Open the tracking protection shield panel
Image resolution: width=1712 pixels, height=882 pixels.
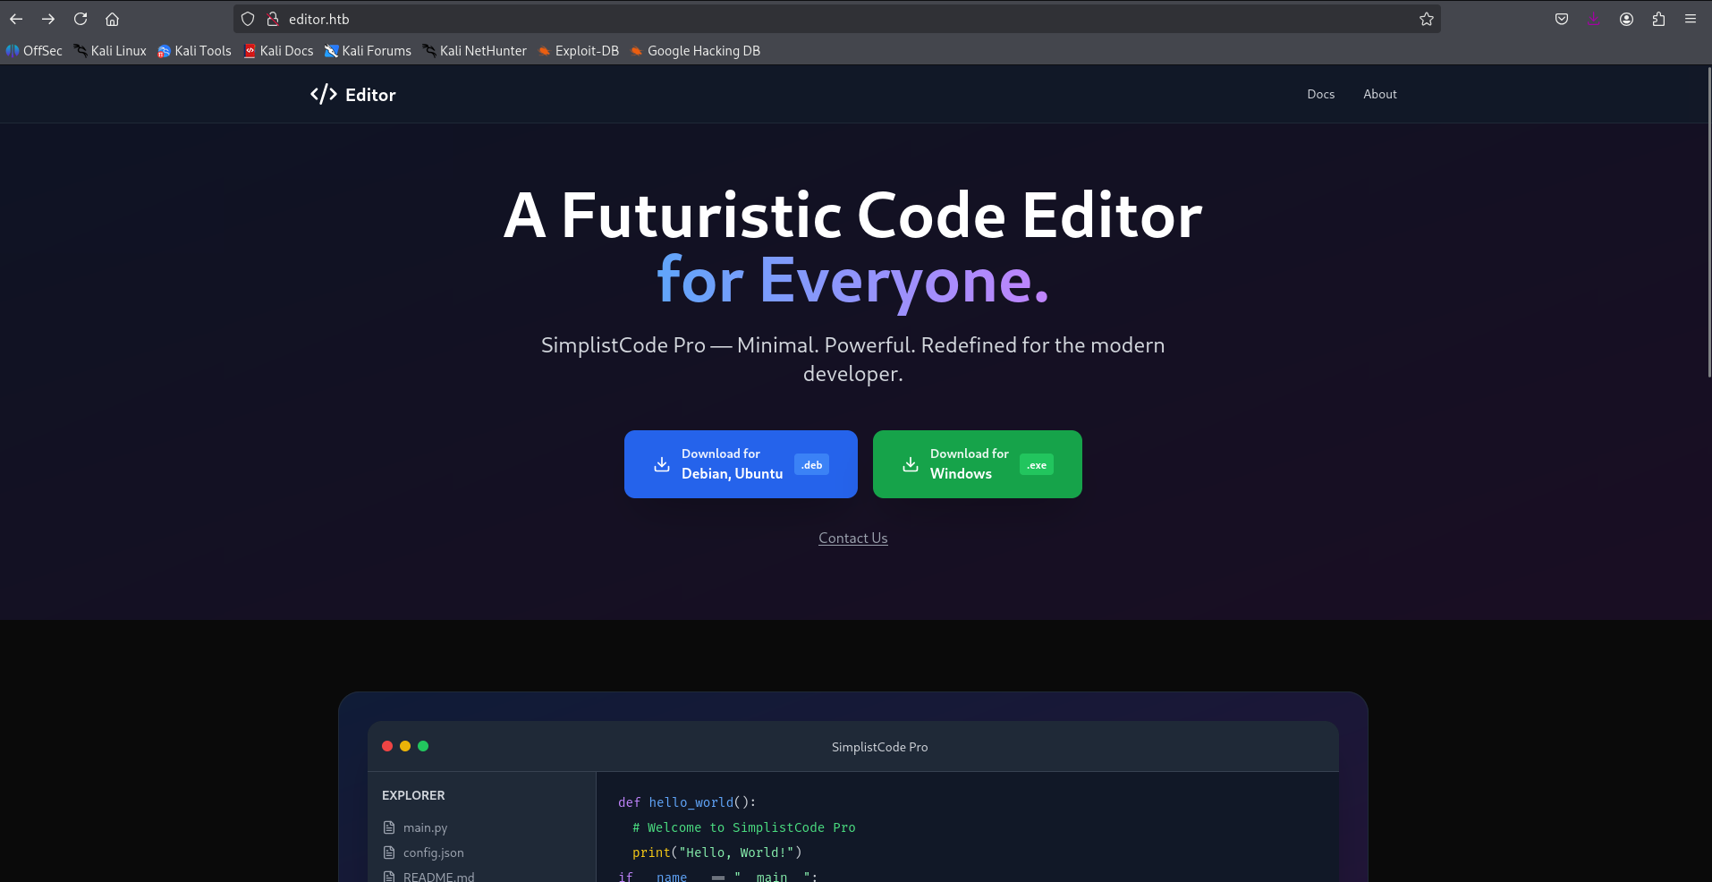pyautogui.click(x=248, y=19)
